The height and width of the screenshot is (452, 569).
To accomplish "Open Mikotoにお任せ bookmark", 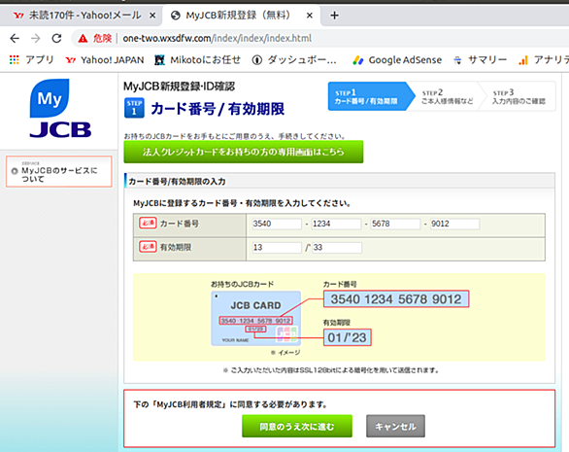I will click(x=197, y=59).
